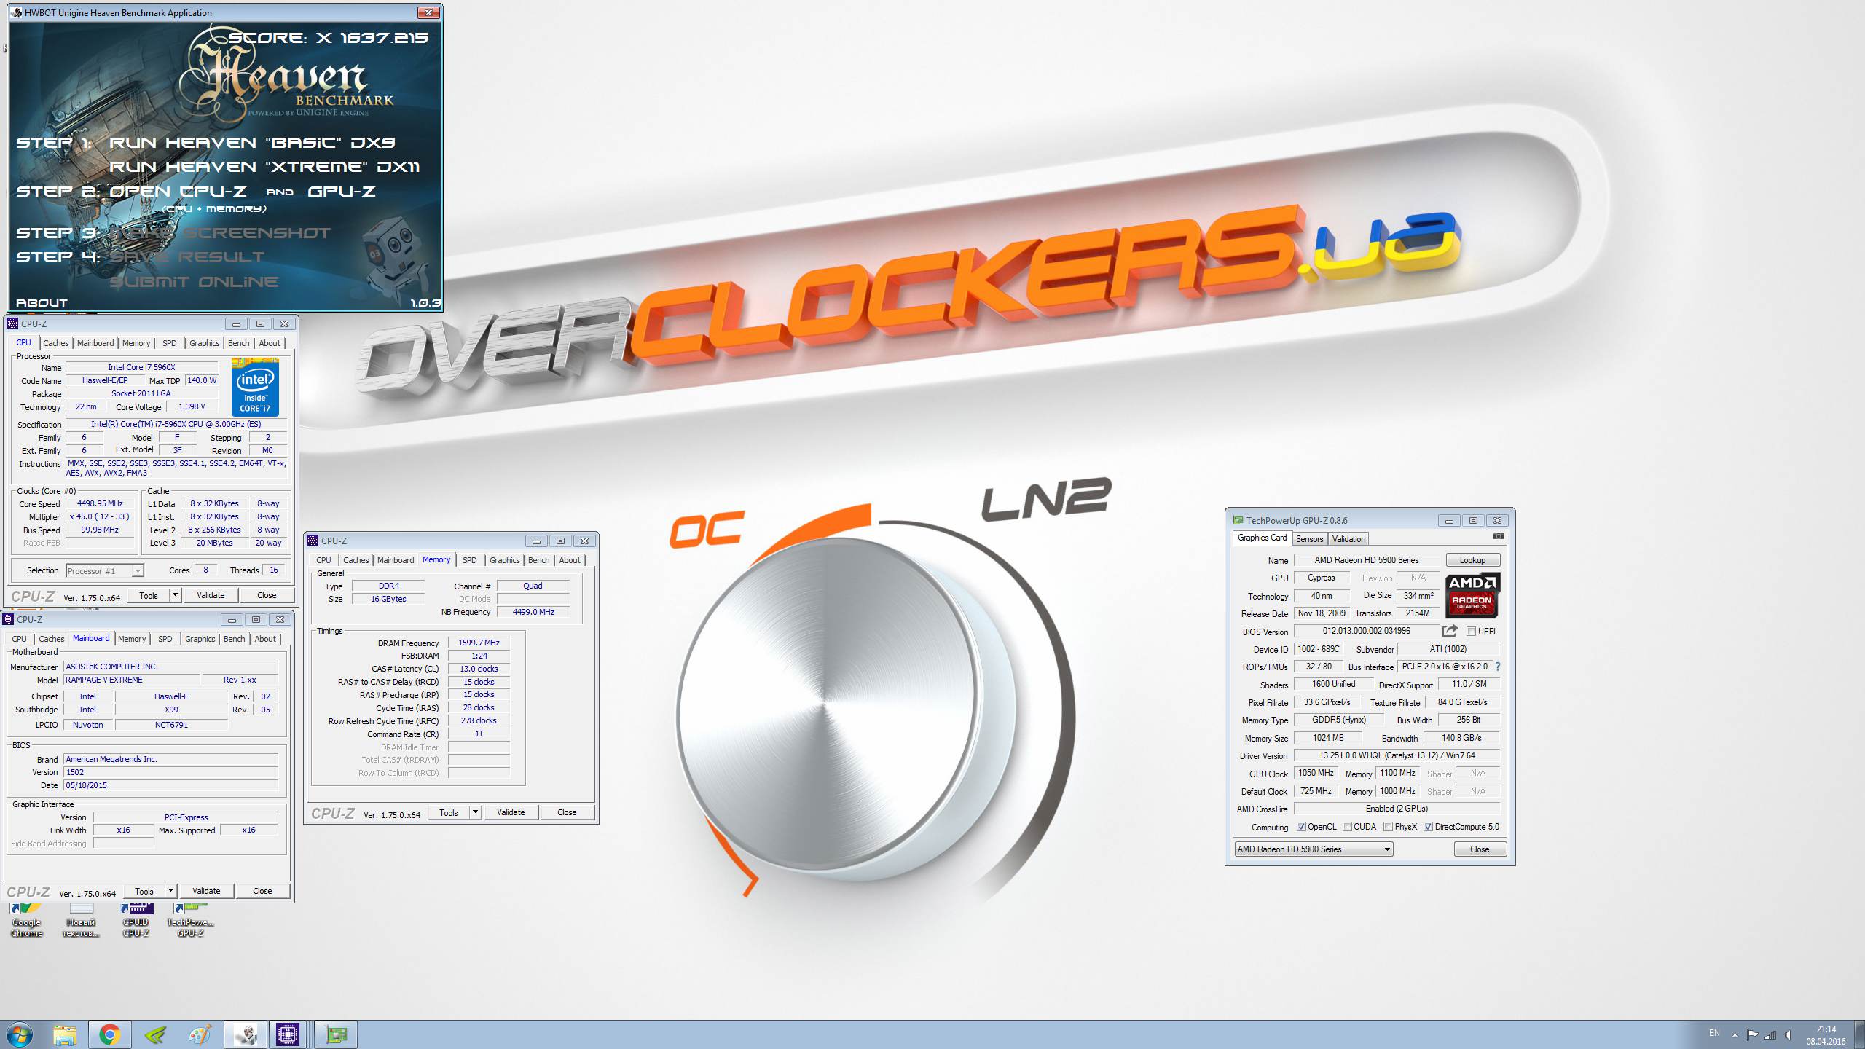The height and width of the screenshot is (1049, 1865).
Task: Open the AMD Radeon HD 5900 Series GPU dropdown
Action: (1314, 849)
